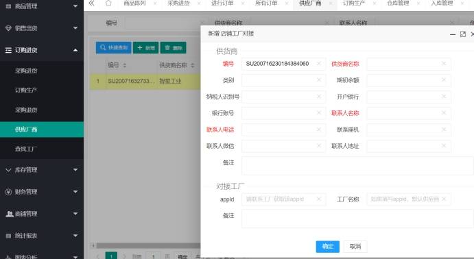Maximize the 新增 店铺工厂对接 dialog
Image resolution: width=474 pixels, height=259 pixels.
pos(462,34)
